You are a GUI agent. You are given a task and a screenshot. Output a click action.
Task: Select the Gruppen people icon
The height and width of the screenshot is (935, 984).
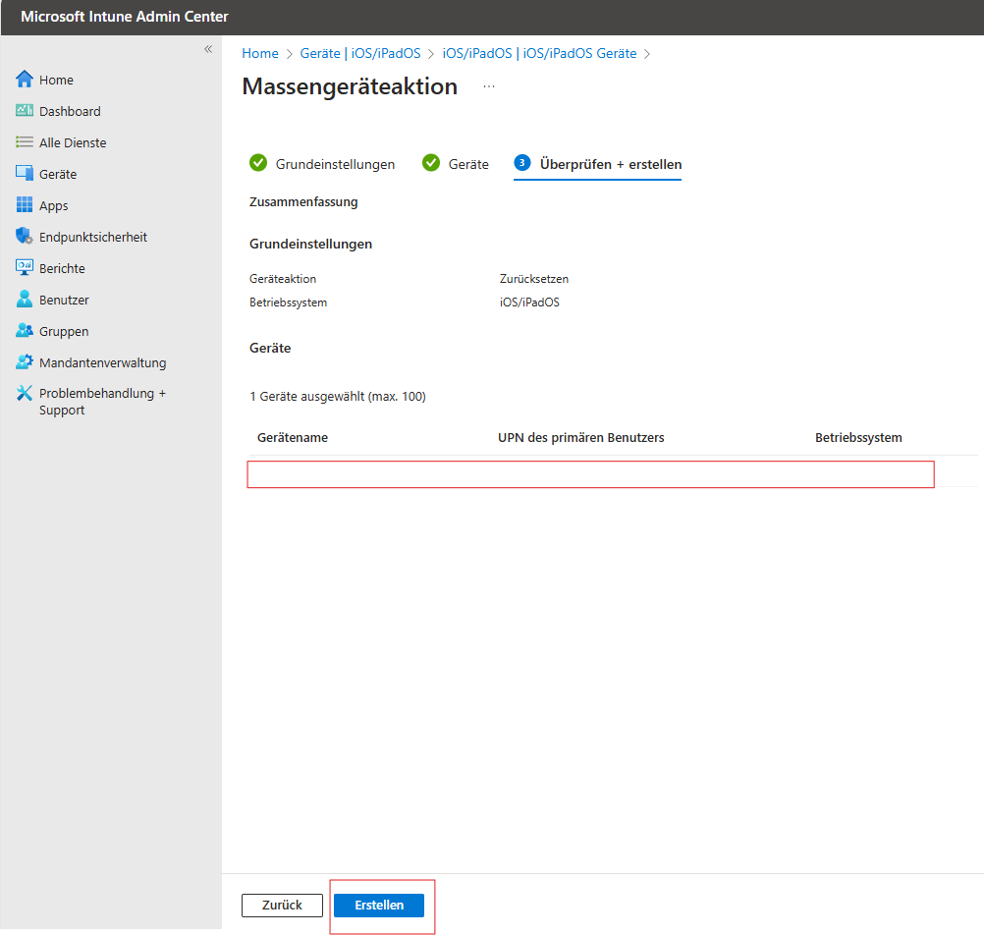(x=25, y=330)
